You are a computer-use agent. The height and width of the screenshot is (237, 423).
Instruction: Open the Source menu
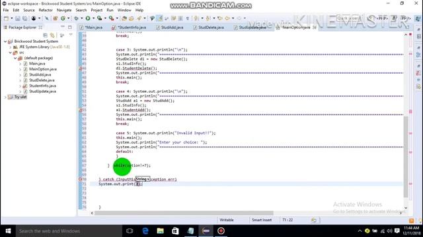coord(29,11)
